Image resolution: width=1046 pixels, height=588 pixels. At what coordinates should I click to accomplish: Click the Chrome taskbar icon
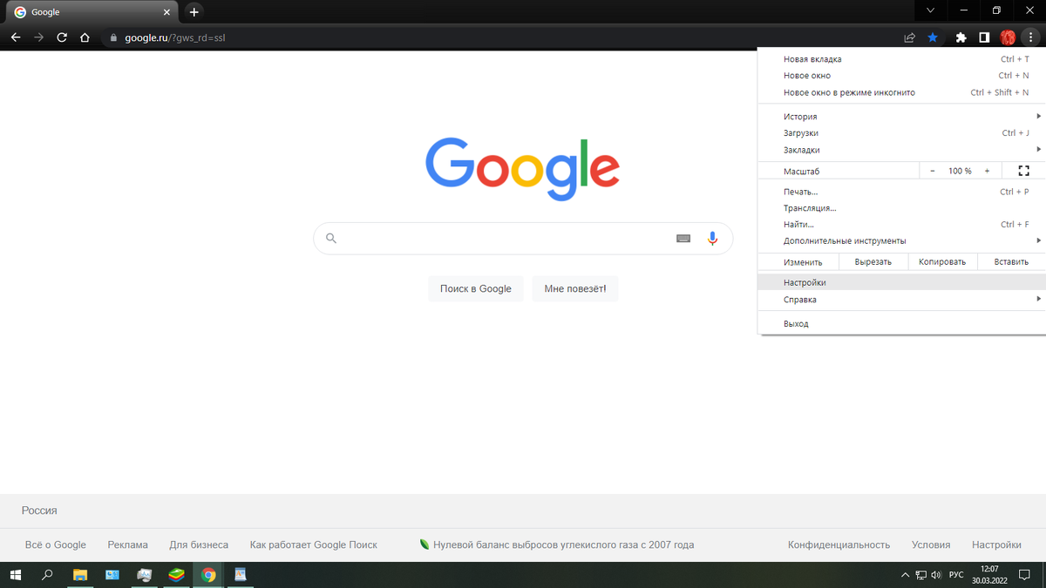point(208,575)
